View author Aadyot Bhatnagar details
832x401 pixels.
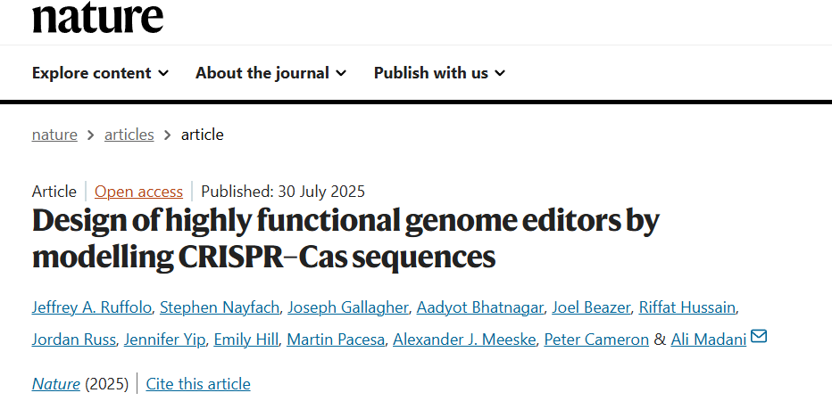point(479,307)
